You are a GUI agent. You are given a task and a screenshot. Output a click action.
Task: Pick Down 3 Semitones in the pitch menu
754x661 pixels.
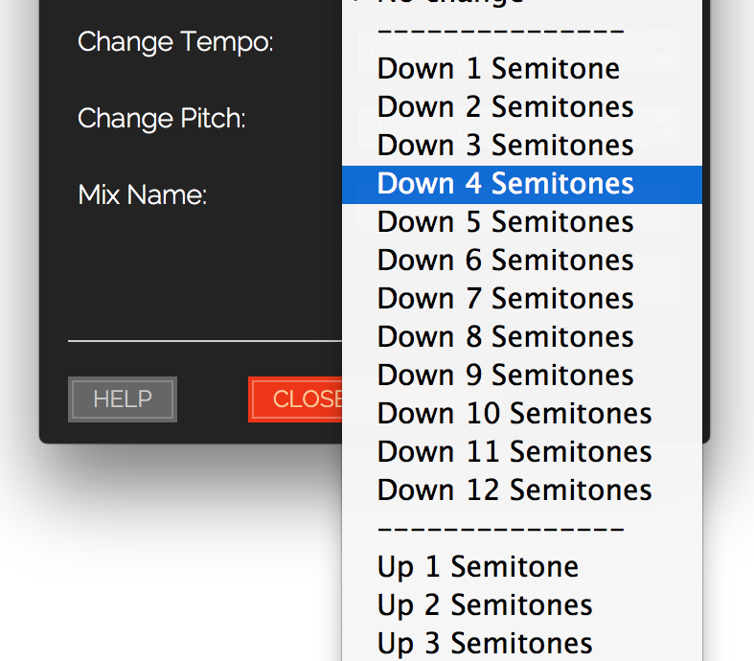tap(505, 146)
